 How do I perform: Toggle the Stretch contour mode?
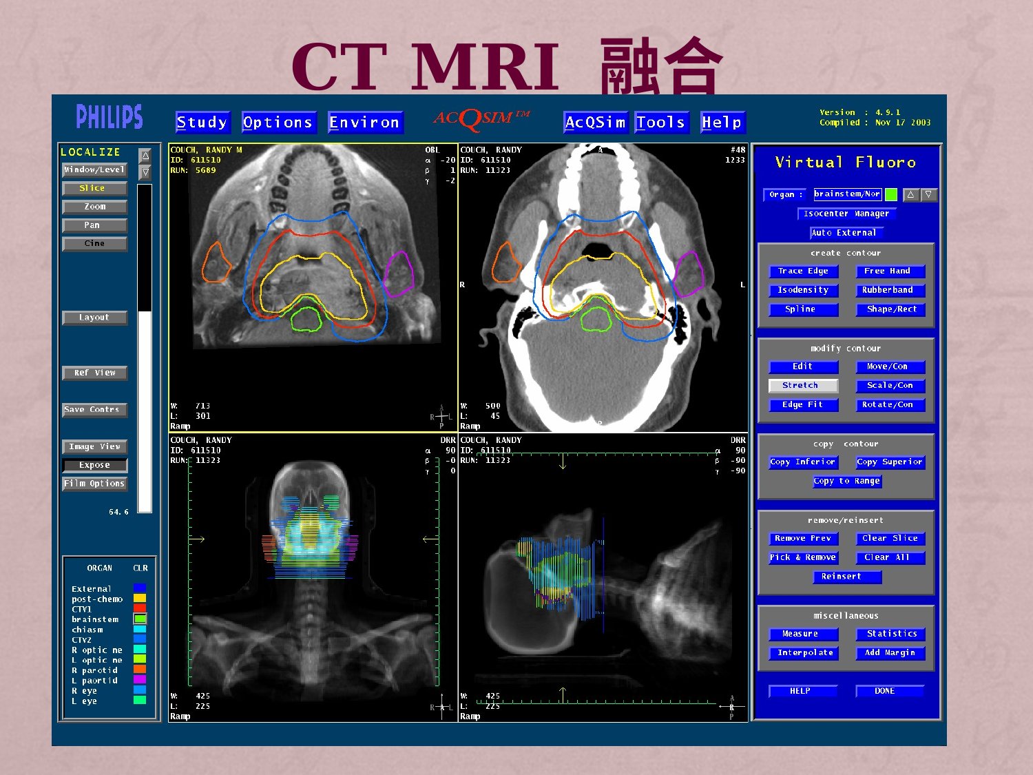coord(803,386)
